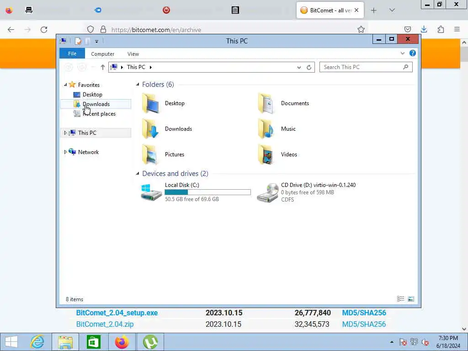Viewport: 468px width, 351px height.
Task: Select This PC in navigation pane
Action: click(x=87, y=133)
